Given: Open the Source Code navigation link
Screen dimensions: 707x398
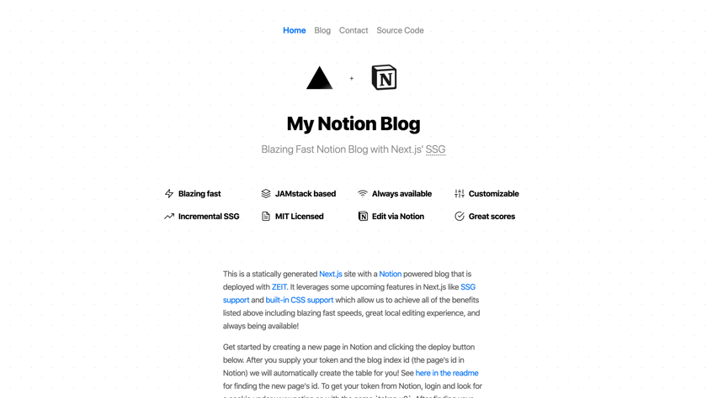Looking at the screenshot, I should tap(400, 30).
